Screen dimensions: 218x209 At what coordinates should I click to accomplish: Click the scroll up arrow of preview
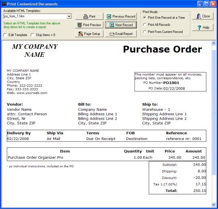(x=214, y=43)
